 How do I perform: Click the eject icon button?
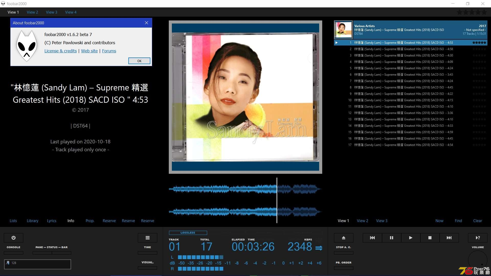click(344, 238)
